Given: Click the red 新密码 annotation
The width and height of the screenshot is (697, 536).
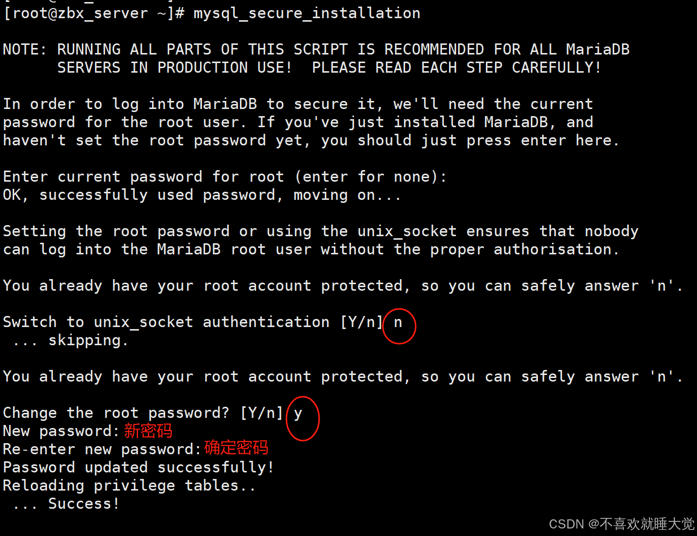Looking at the screenshot, I should 148,431.
